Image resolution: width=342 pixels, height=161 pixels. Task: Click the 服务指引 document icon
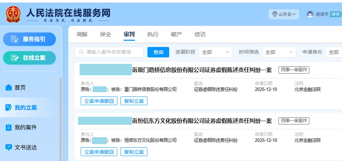[15, 39]
